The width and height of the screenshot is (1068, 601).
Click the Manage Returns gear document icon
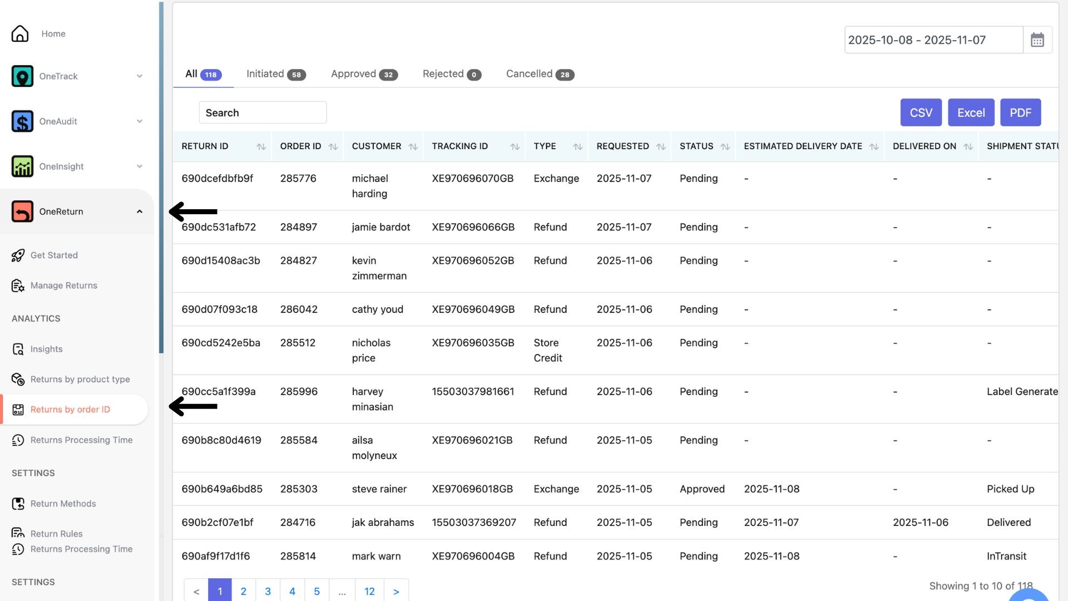pos(18,285)
